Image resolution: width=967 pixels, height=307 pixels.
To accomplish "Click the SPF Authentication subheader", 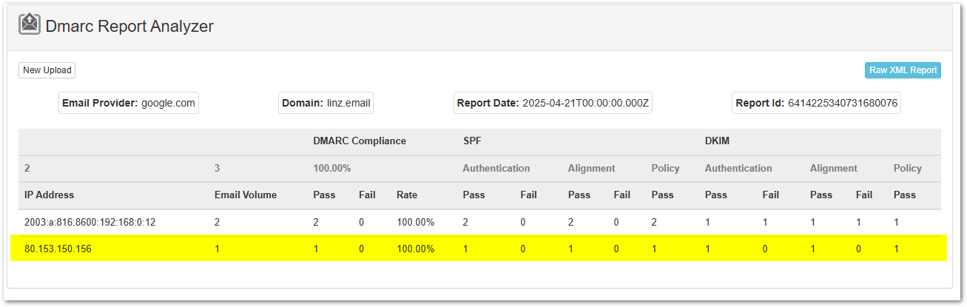I will pos(496,169).
